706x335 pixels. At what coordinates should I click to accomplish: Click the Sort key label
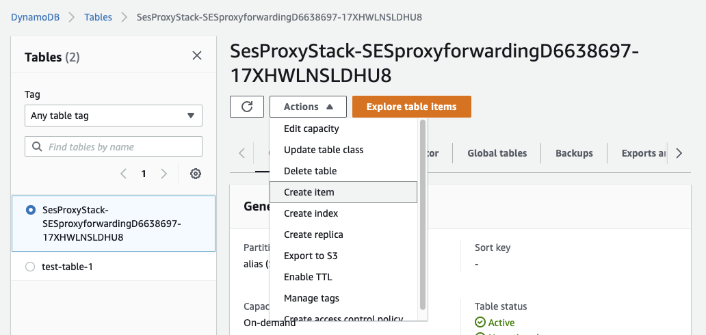point(493,247)
